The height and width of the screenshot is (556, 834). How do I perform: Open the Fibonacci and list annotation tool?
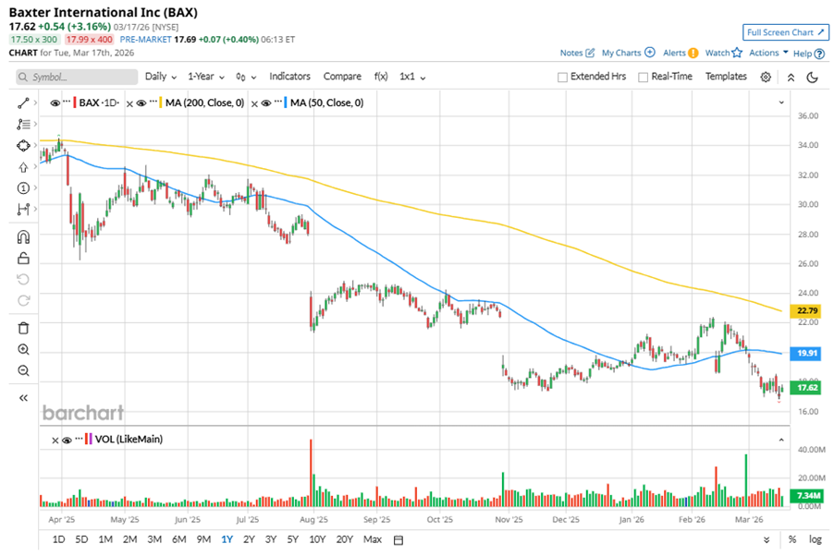23,125
